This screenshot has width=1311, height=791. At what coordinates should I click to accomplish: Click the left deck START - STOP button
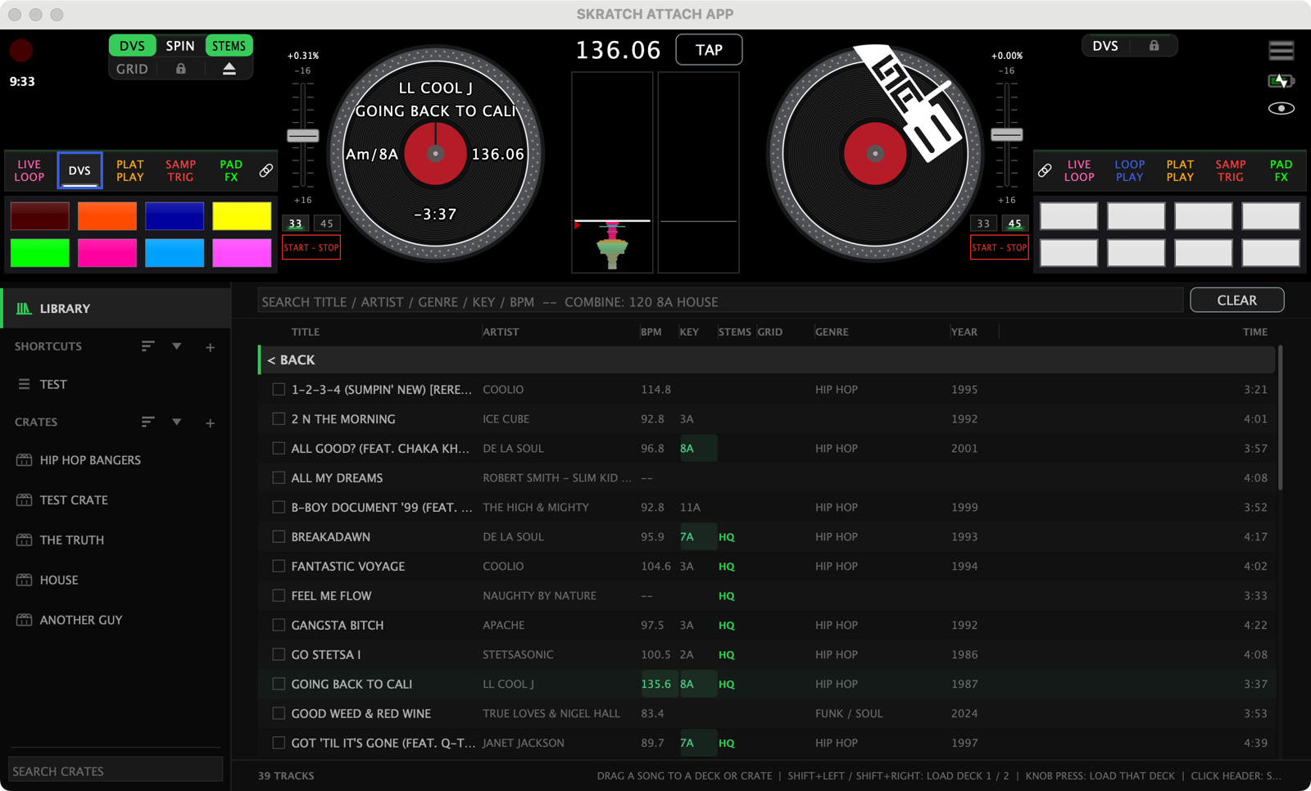tap(311, 247)
